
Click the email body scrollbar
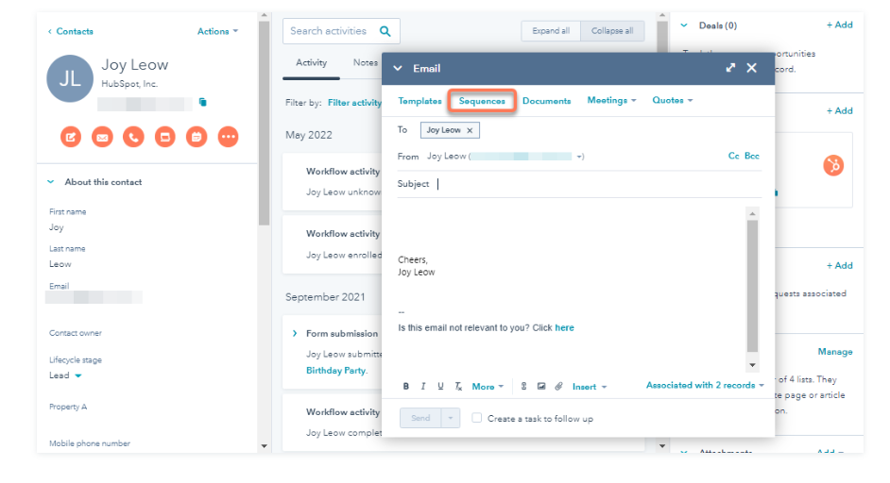753,286
